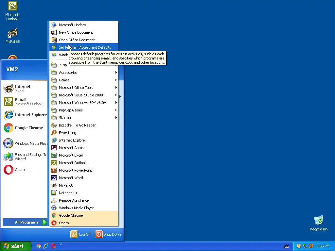
Task: Open pinned Internet Mypal item
Action: tap(25, 89)
